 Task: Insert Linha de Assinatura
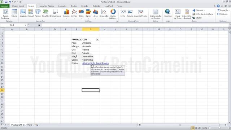point(203,14)
